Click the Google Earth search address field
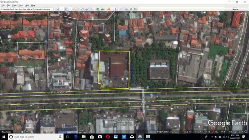Screen dimensions: 249x140 point(27,9)
